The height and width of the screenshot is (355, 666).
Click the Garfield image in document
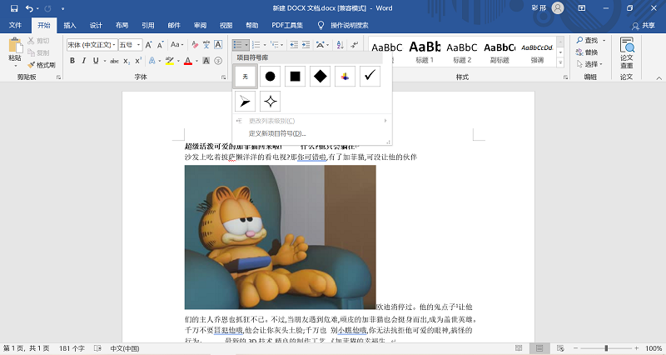point(280,237)
